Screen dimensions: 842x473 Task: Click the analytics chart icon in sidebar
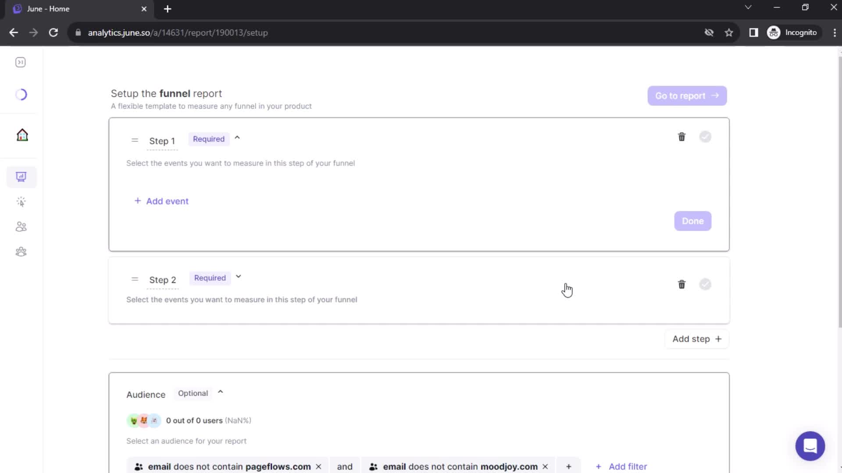click(21, 177)
